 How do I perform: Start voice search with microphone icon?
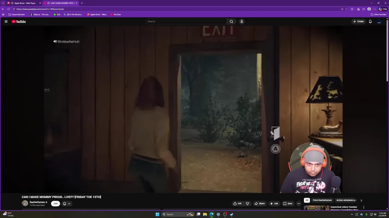[x=242, y=21]
